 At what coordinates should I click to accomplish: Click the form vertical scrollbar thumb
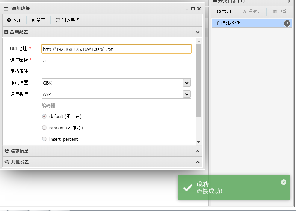pyautogui.click(x=199, y=80)
